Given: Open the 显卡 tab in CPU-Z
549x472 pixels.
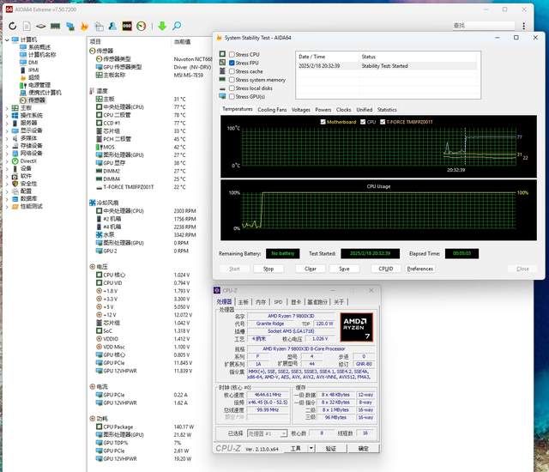Looking at the screenshot, I should [x=296, y=302].
